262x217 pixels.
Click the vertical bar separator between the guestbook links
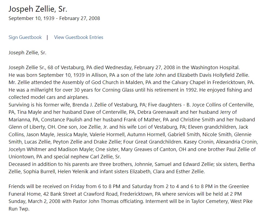[x=47, y=37]
